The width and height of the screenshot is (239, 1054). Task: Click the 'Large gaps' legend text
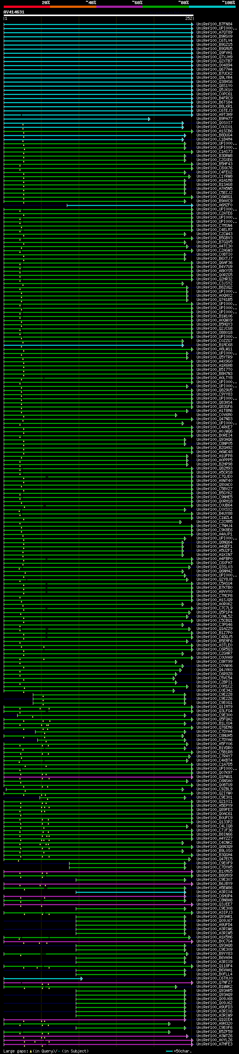tap(16, 1051)
